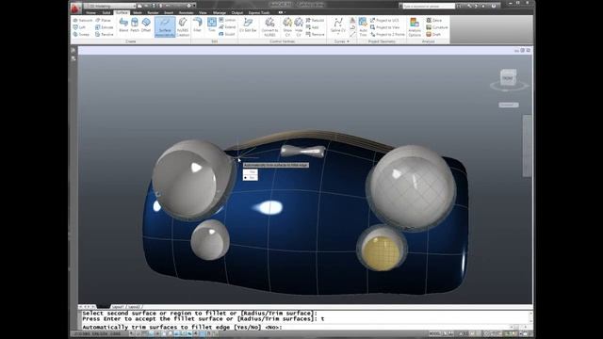
Task: Switch to the Mesh ribbon tab
Action: coord(138,12)
